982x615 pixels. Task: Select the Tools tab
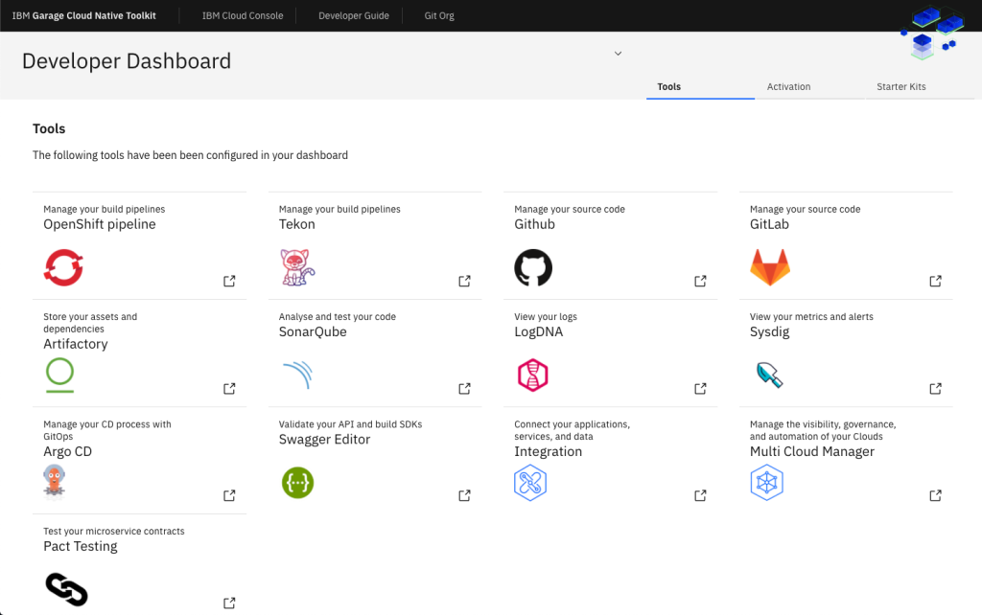(x=668, y=87)
